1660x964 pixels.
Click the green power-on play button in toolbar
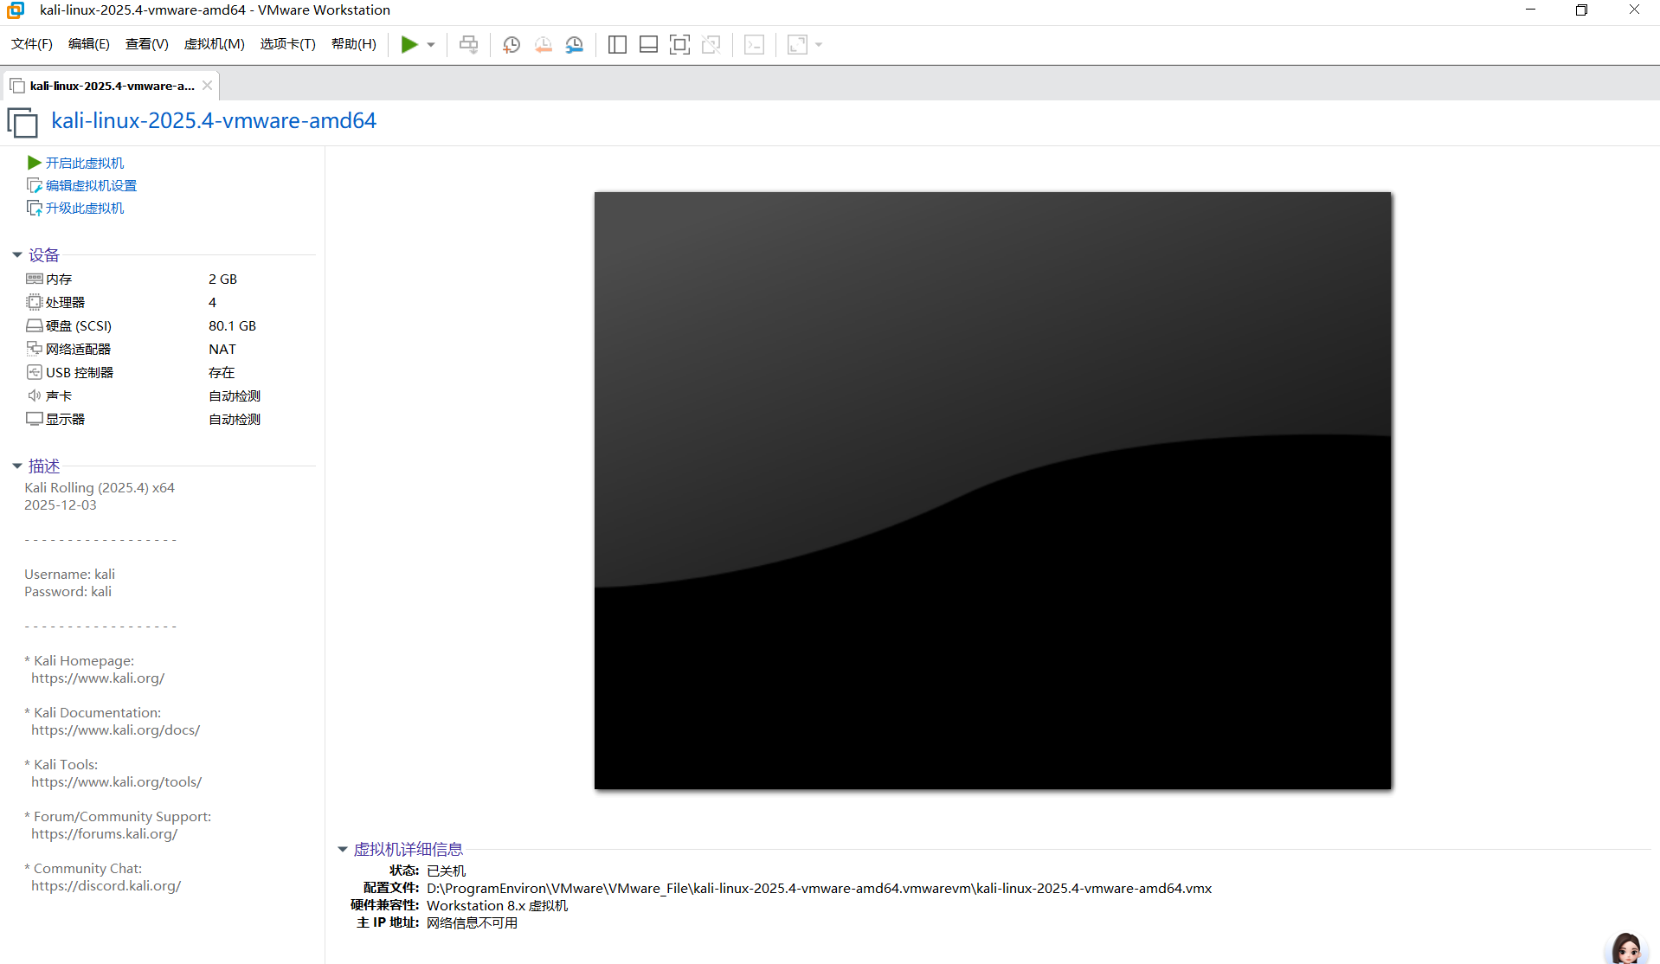(409, 44)
